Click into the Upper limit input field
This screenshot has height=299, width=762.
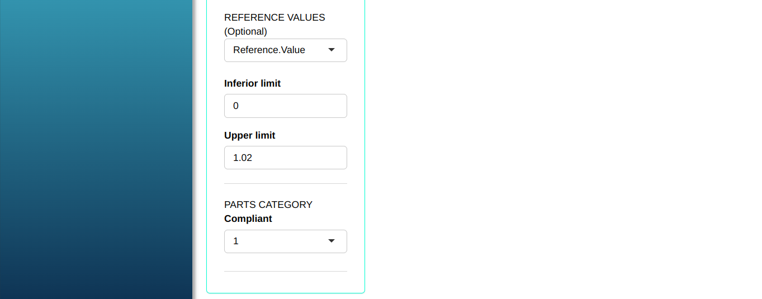(x=285, y=158)
